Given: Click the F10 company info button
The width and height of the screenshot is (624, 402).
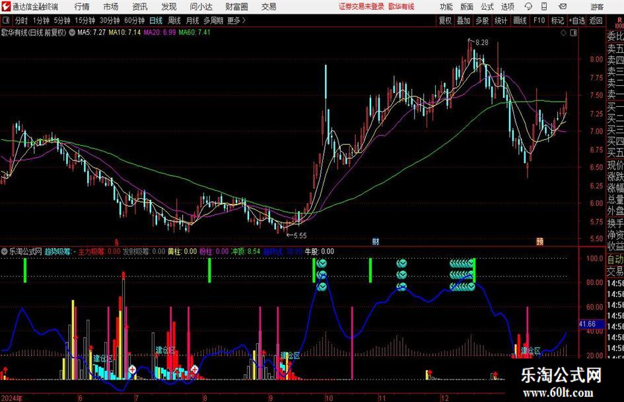Looking at the screenshot, I should 539,20.
